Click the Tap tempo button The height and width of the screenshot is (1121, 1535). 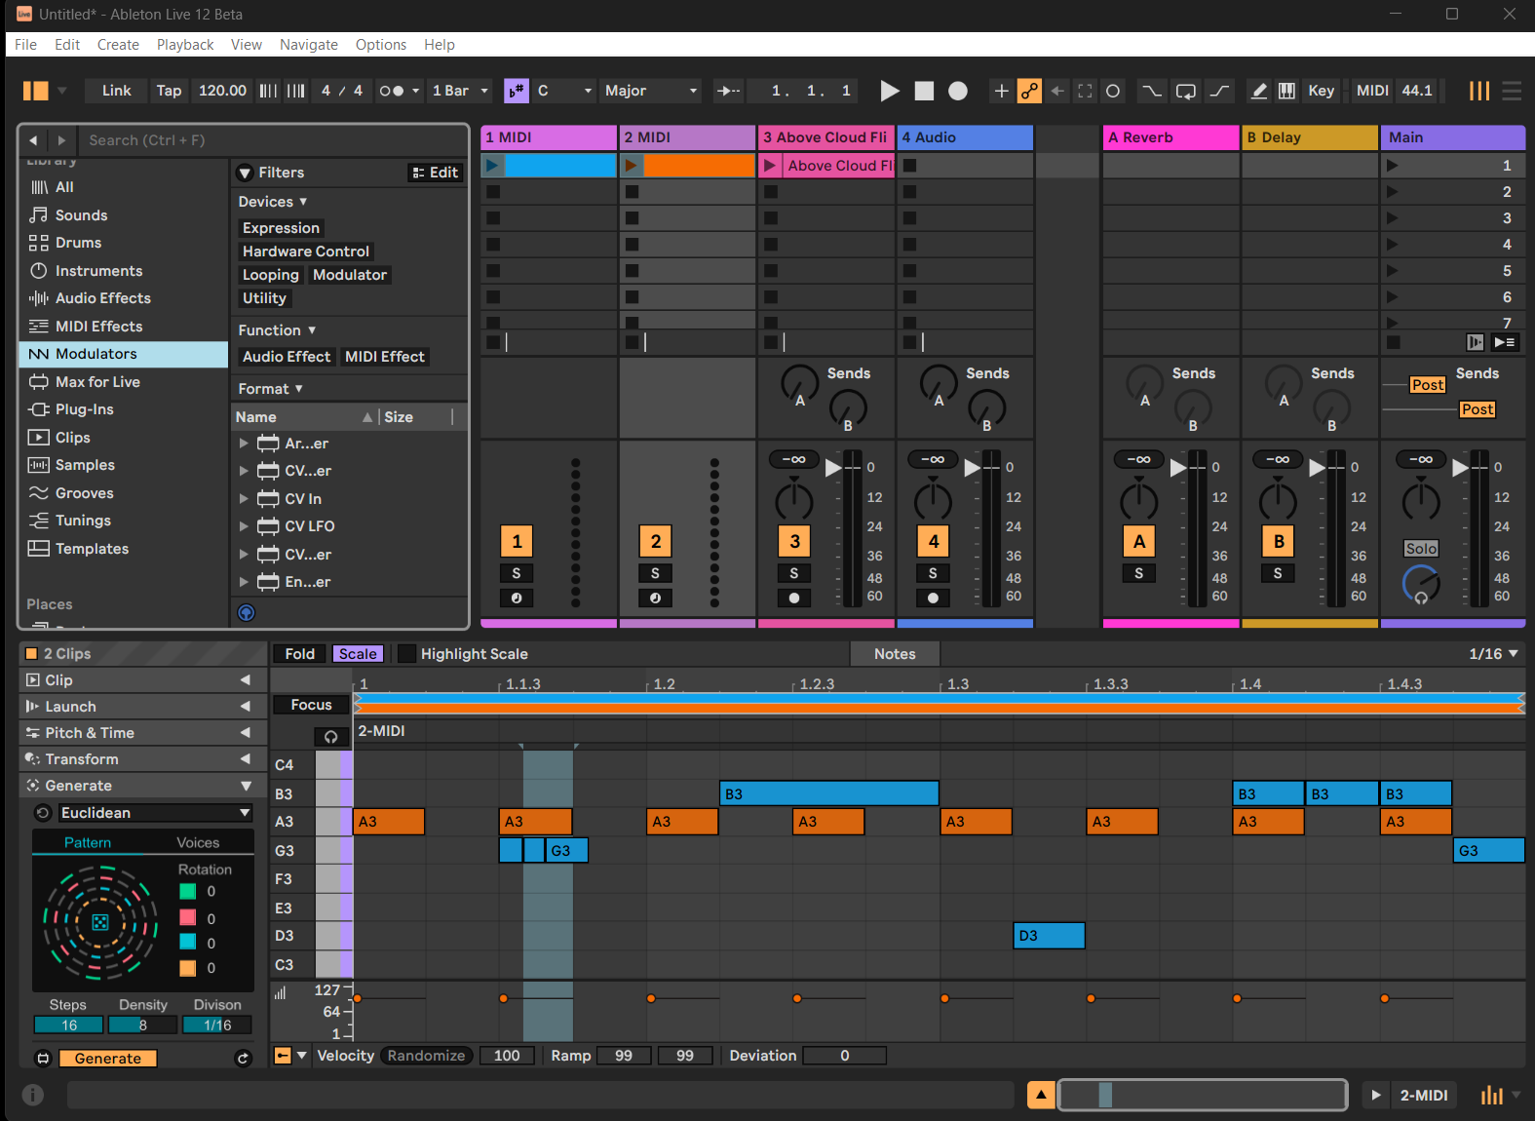(x=169, y=91)
